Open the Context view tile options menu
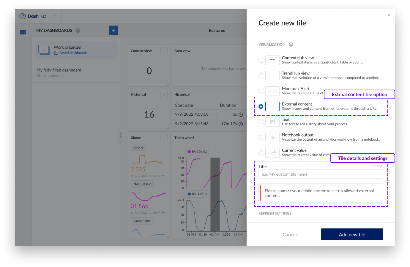Viewport: 410px width, 267px height. point(164,51)
